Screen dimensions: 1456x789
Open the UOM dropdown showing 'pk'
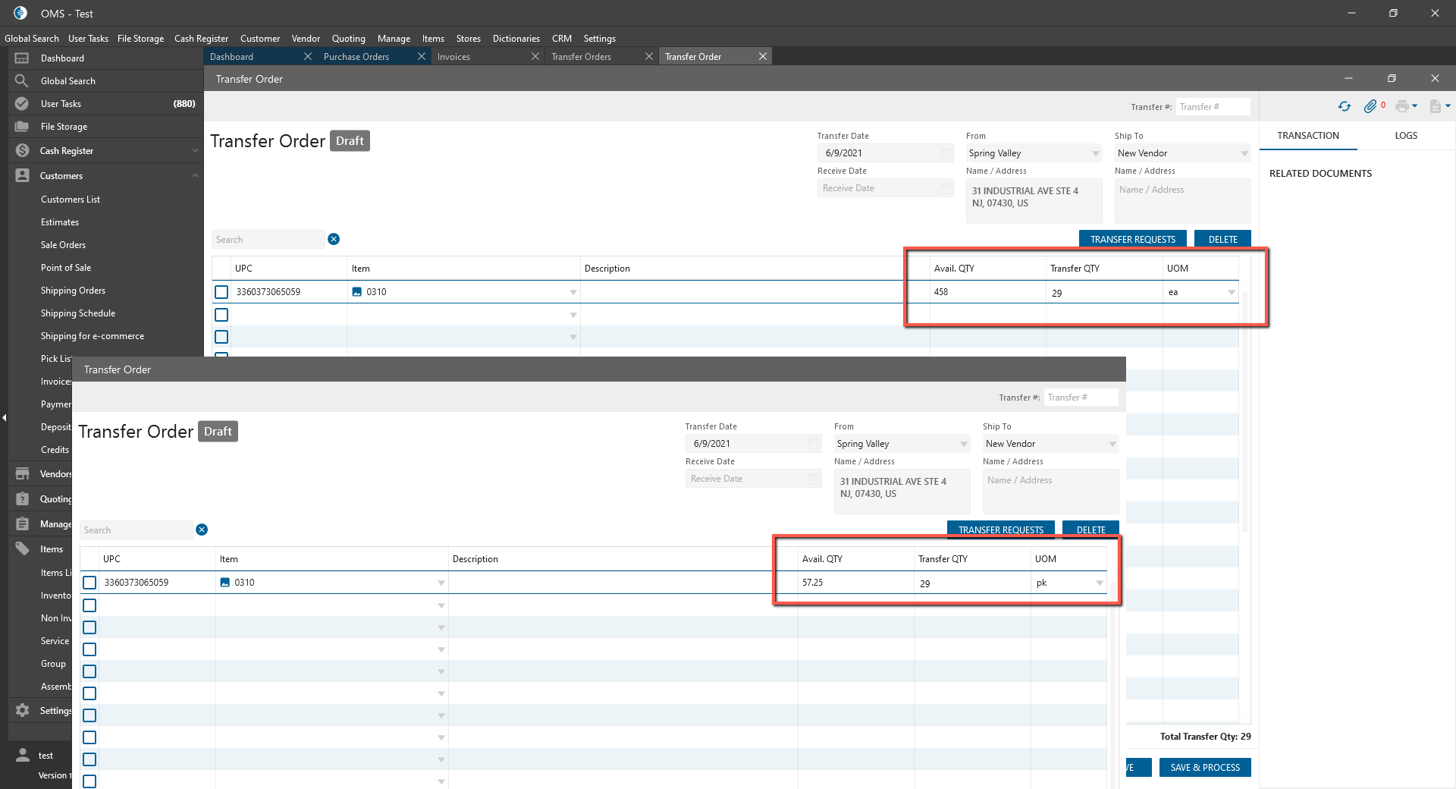tap(1099, 583)
